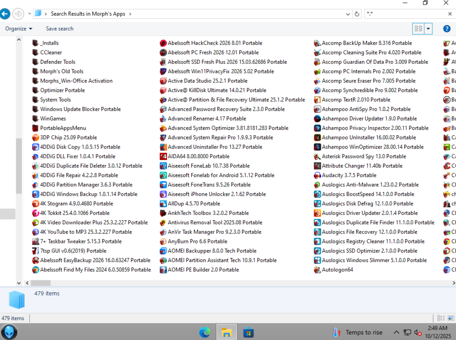
Task: Expand the breadcrumb chevron after Search Results
Action: (x=130, y=14)
